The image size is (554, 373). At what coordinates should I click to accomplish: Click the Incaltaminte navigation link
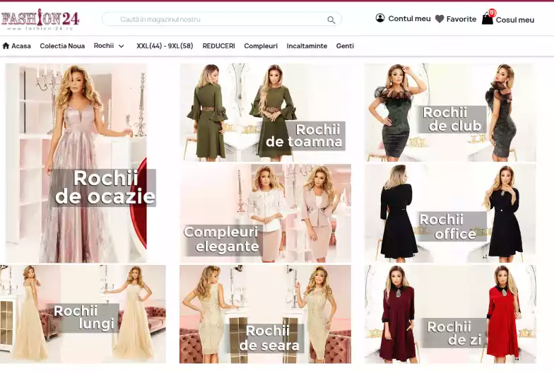307,46
